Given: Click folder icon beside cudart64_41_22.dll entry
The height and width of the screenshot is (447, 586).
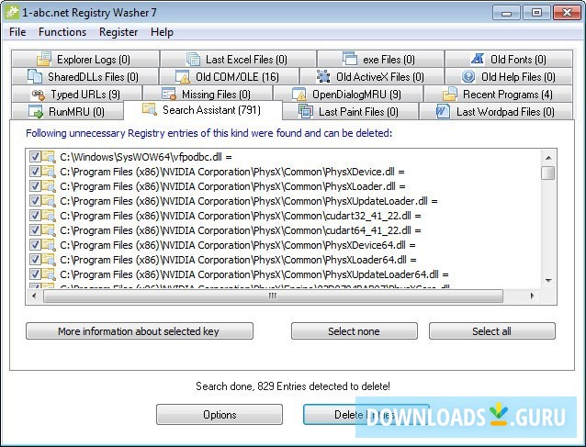Looking at the screenshot, I should (x=49, y=230).
